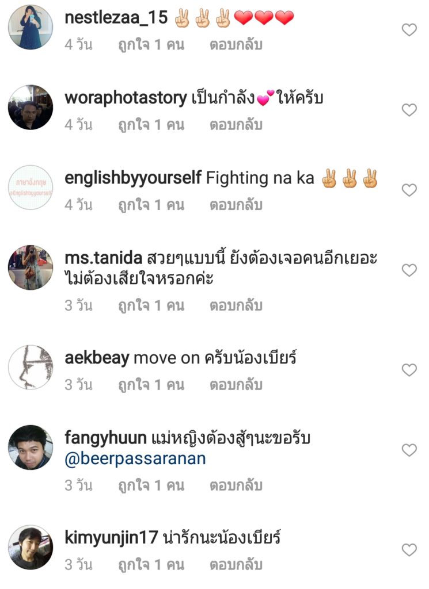Select the kimyunjin17 username

(111, 538)
